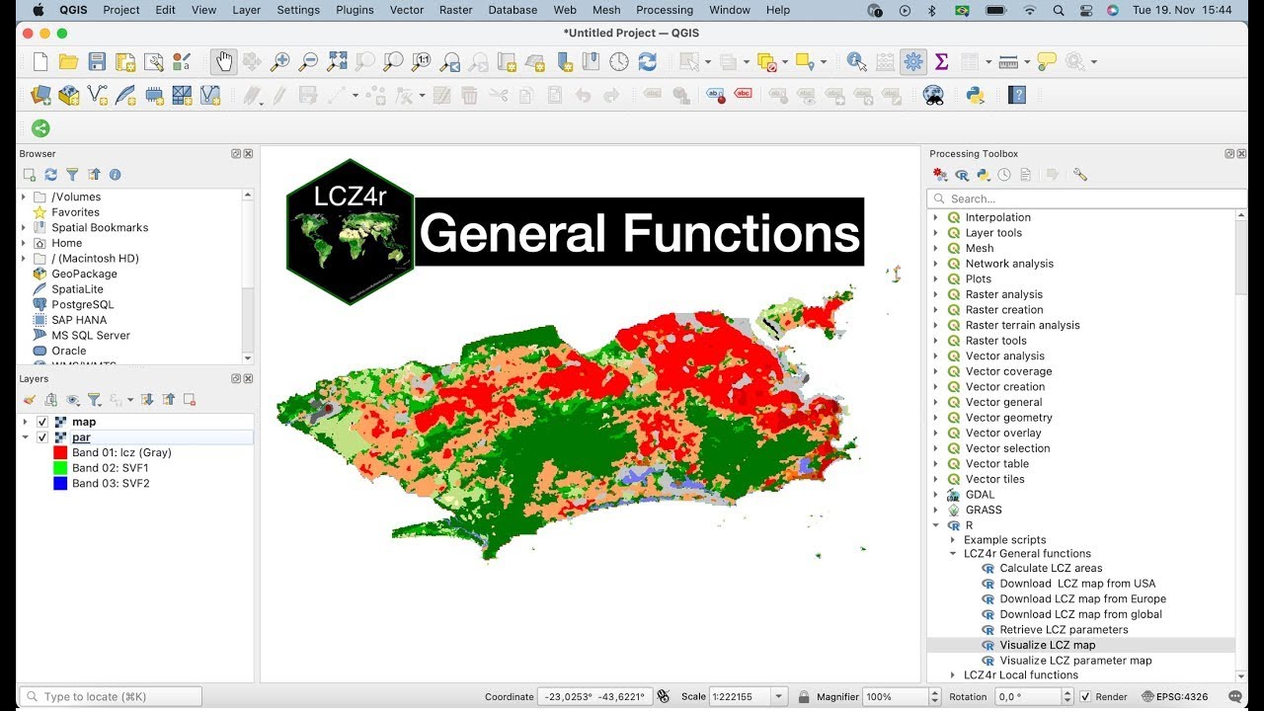Click the Type to locate field
The image size is (1264, 711).
[x=111, y=697]
